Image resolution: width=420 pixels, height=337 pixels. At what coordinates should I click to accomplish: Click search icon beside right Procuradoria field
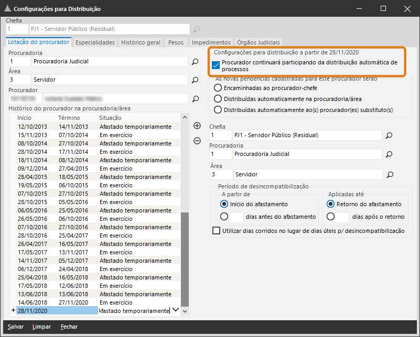tap(389, 154)
